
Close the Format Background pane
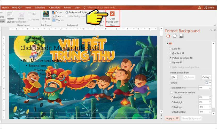214,30
